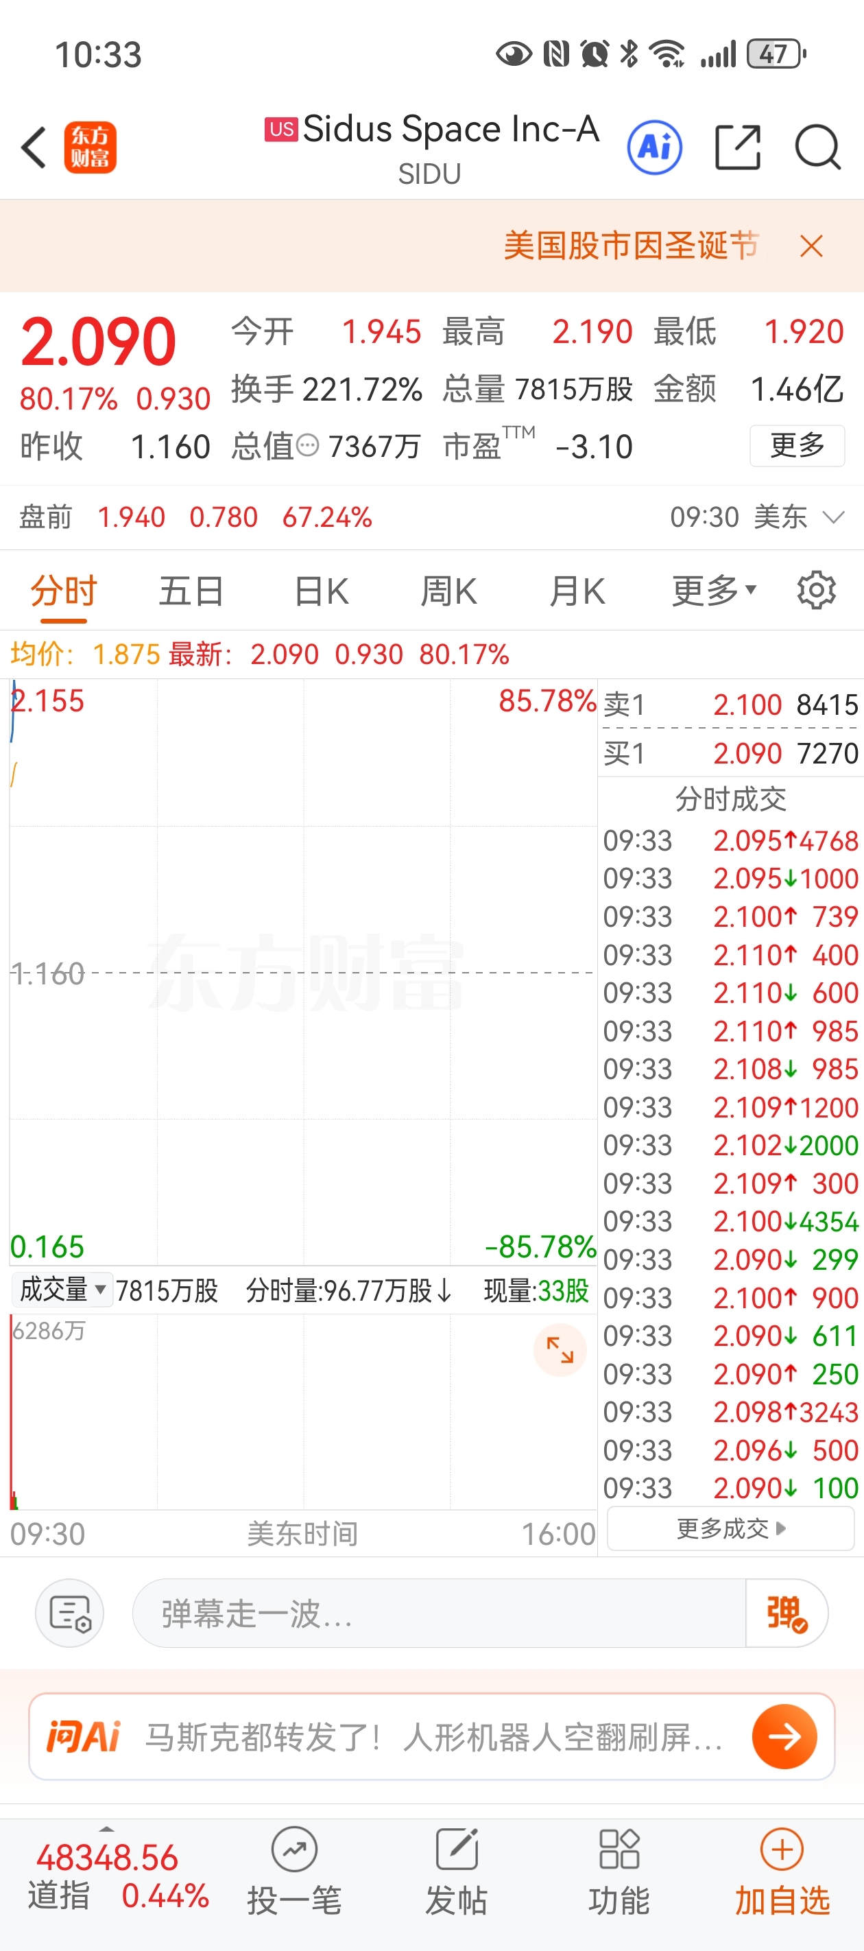Switch to the 五日 tab

point(191,591)
